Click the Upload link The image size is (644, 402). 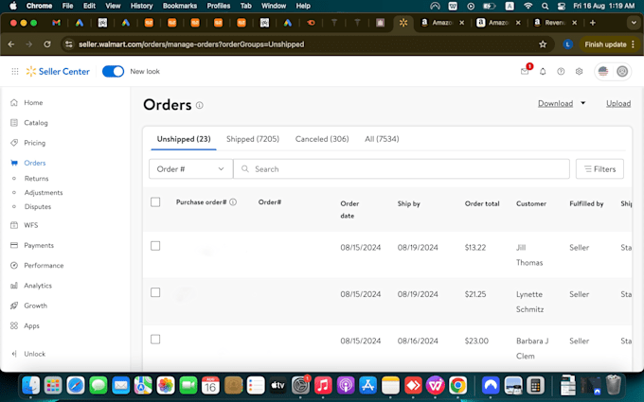618,104
